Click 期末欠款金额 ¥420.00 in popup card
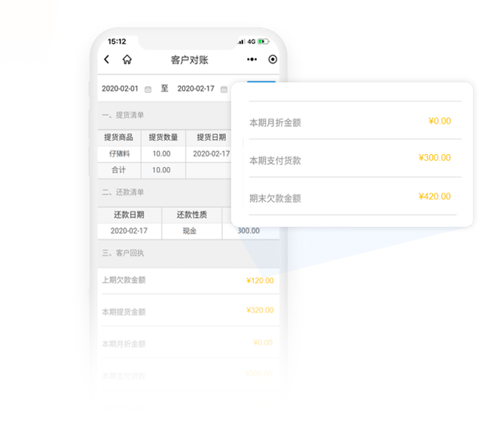 coord(350,198)
